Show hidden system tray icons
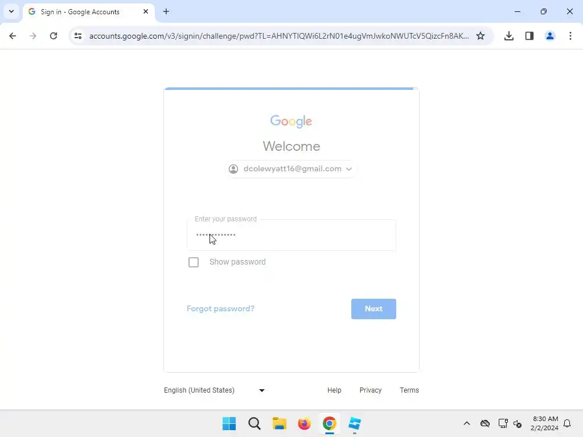Viewport: 583px width, 437px height. (x=467, y=423)
